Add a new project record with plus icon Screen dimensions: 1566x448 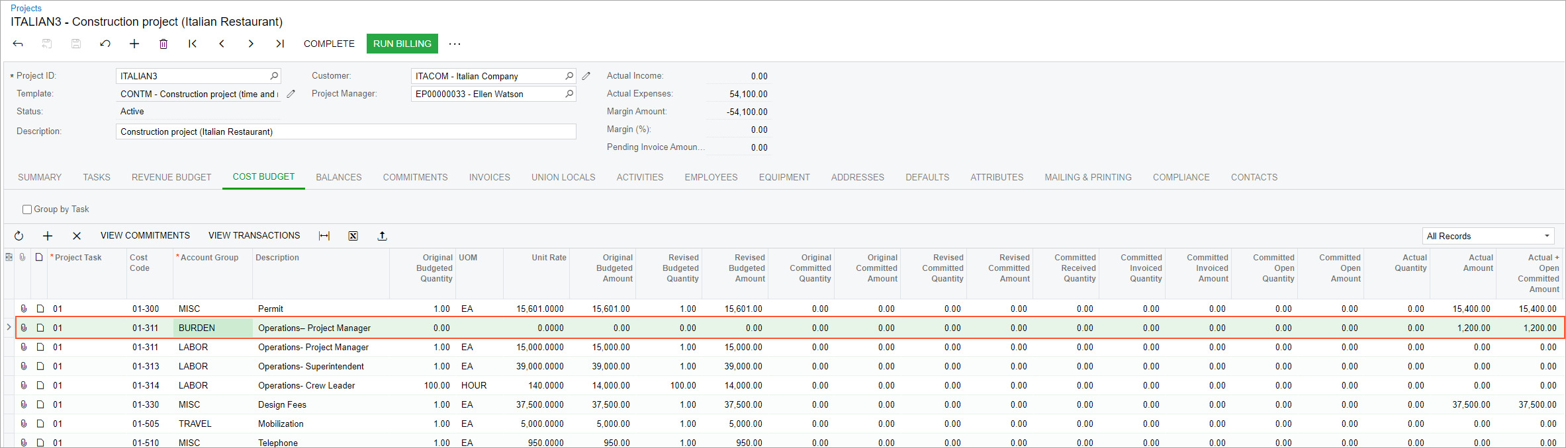coord(134,44)
